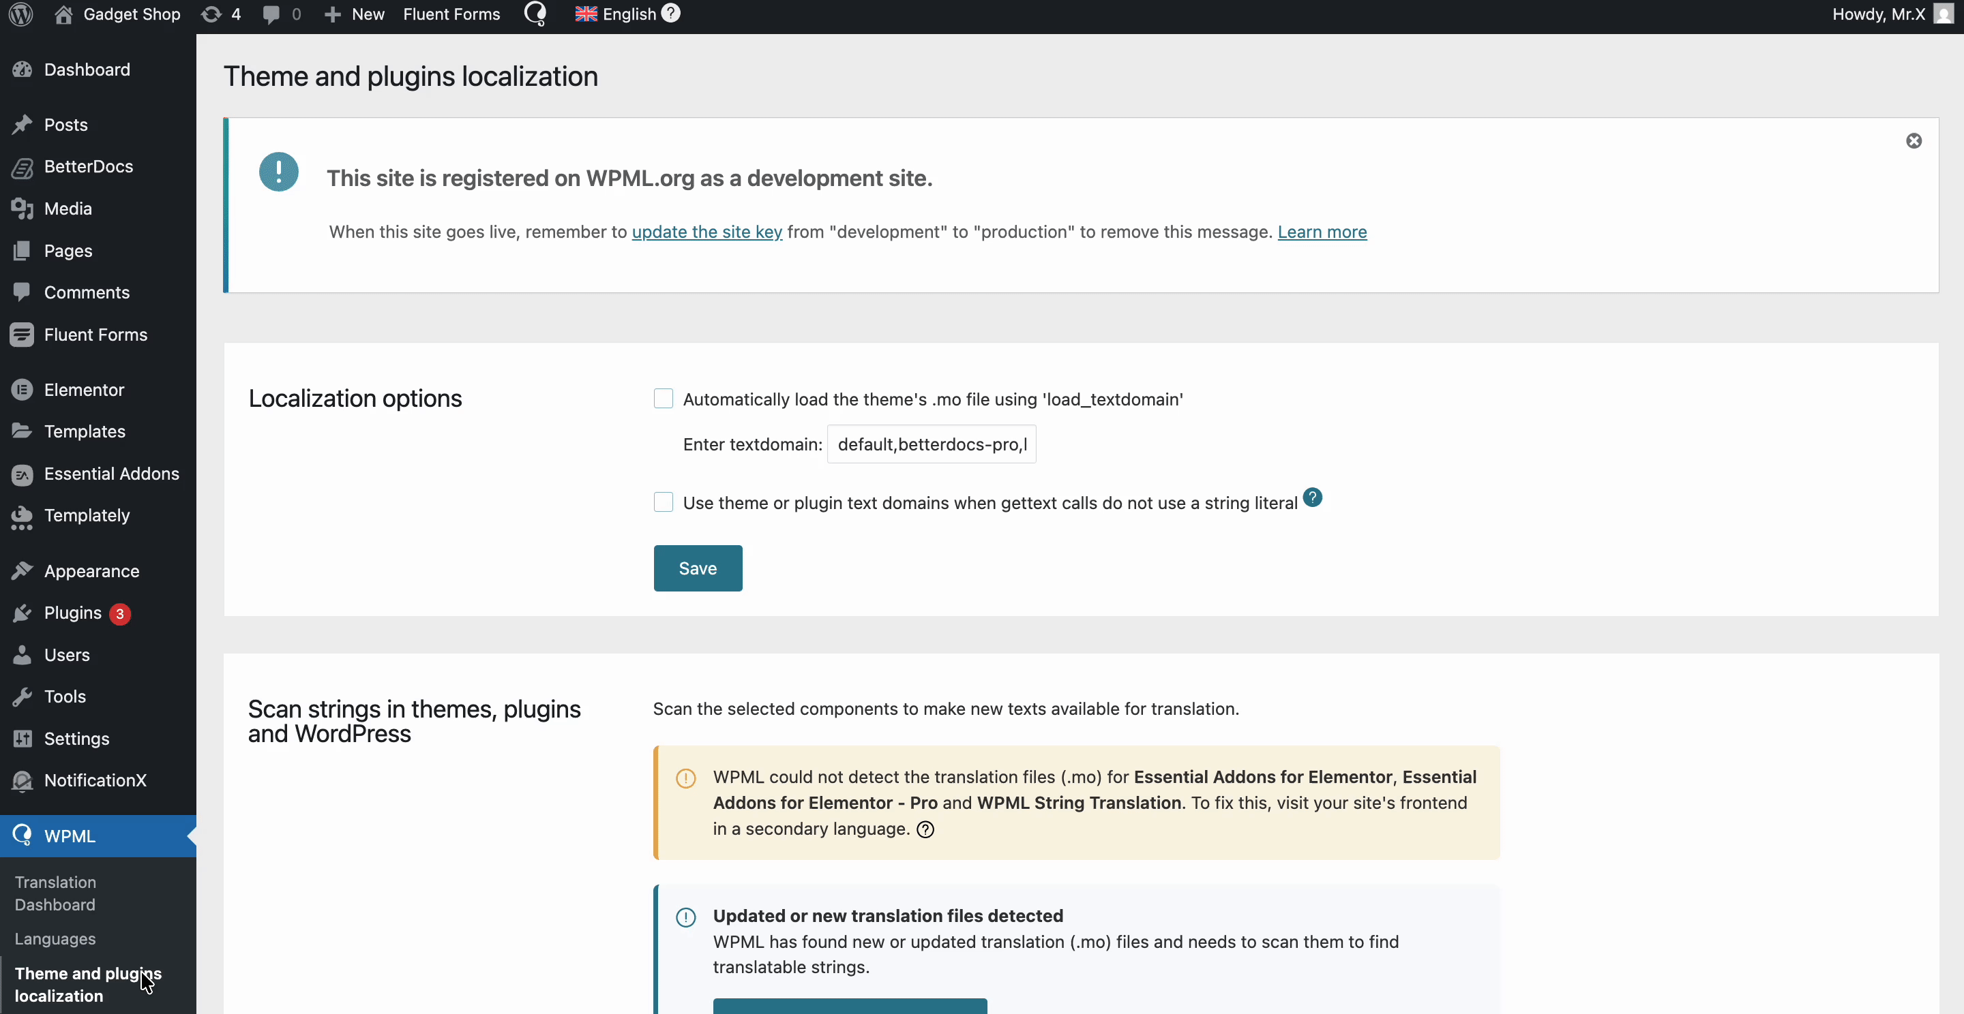Click the help icon beside the gettext option
This screenshot has height=1014, width=1964.
(1313, 497)
